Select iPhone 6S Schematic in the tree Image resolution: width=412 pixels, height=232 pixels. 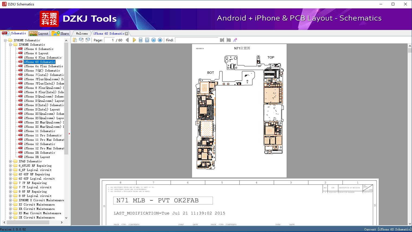click(40, 62)
